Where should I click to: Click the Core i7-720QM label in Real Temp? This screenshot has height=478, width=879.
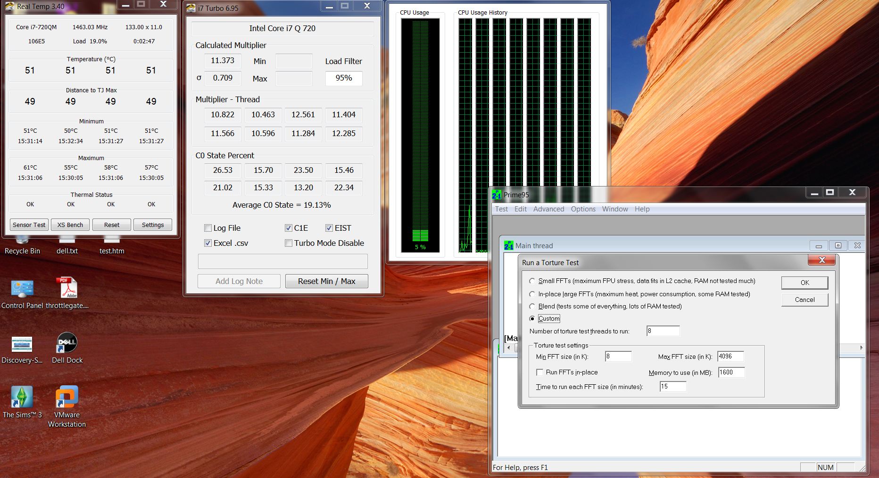[36, 27]
